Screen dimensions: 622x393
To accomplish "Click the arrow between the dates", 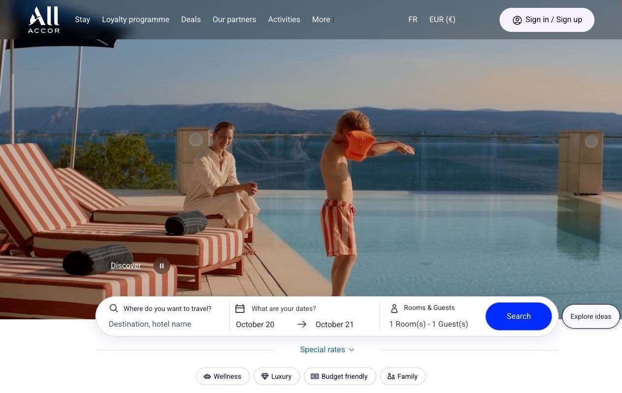I will [302, 324].
